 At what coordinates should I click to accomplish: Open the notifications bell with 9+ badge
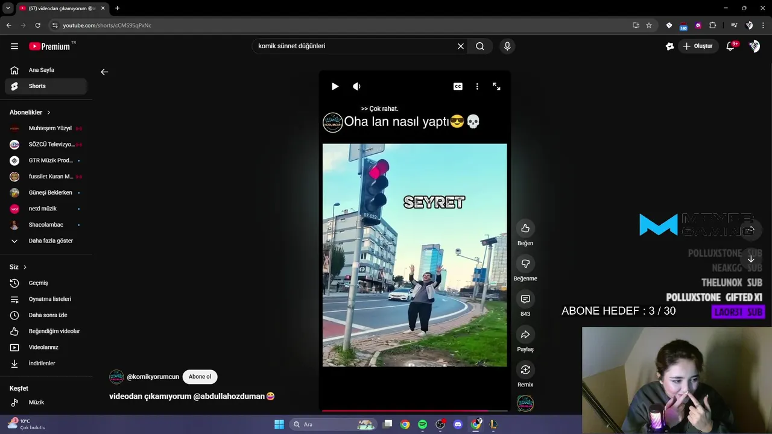(731, 46)
